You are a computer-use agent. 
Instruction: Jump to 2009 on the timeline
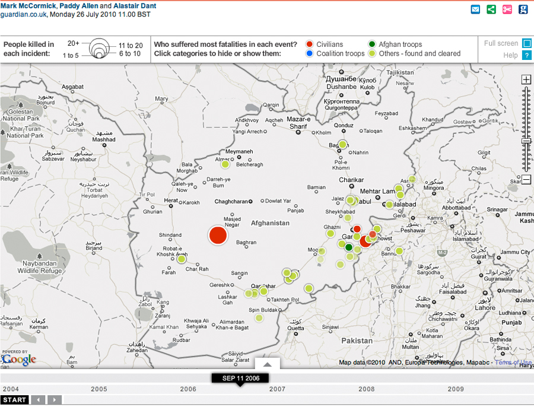click(456, 389)
